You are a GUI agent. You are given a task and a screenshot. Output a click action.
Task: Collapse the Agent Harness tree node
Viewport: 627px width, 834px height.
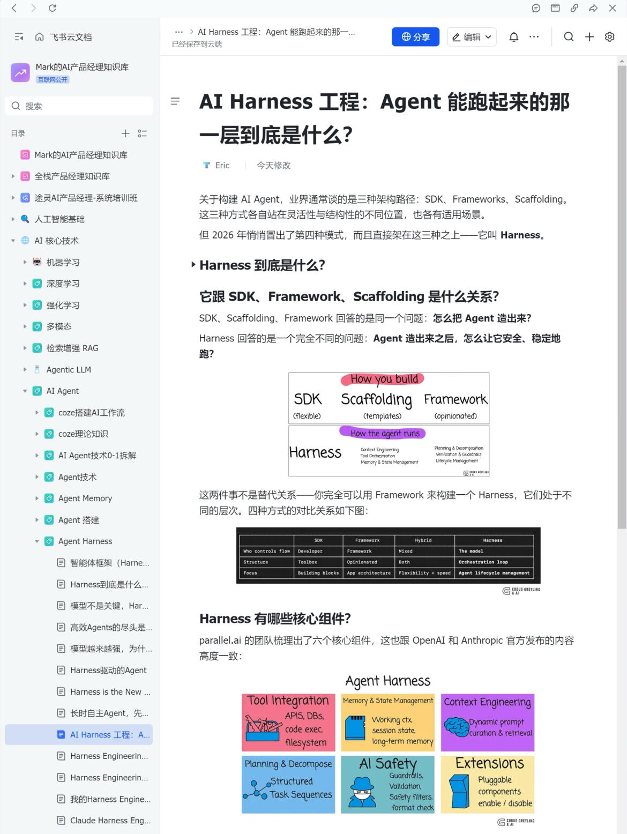click(37, 541)
